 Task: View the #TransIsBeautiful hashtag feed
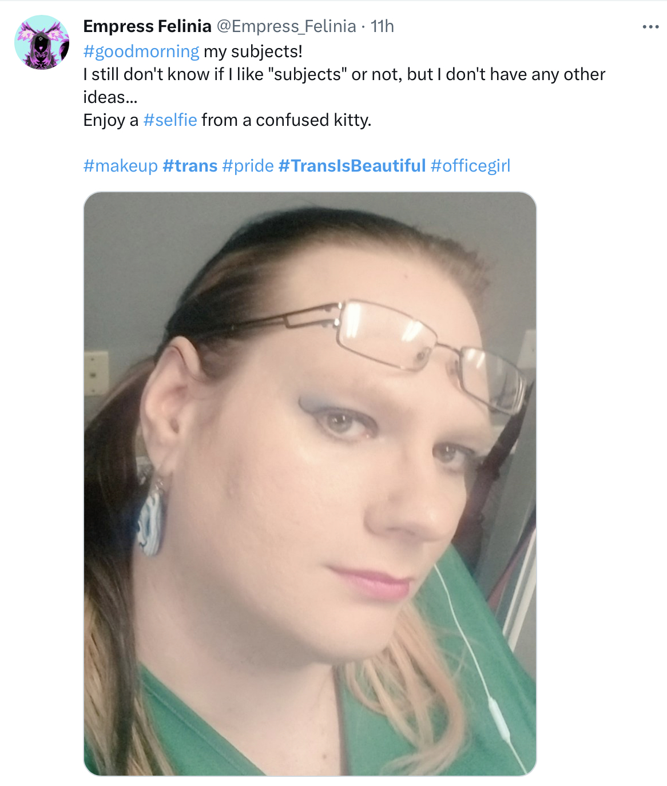[x=352, y=166]
